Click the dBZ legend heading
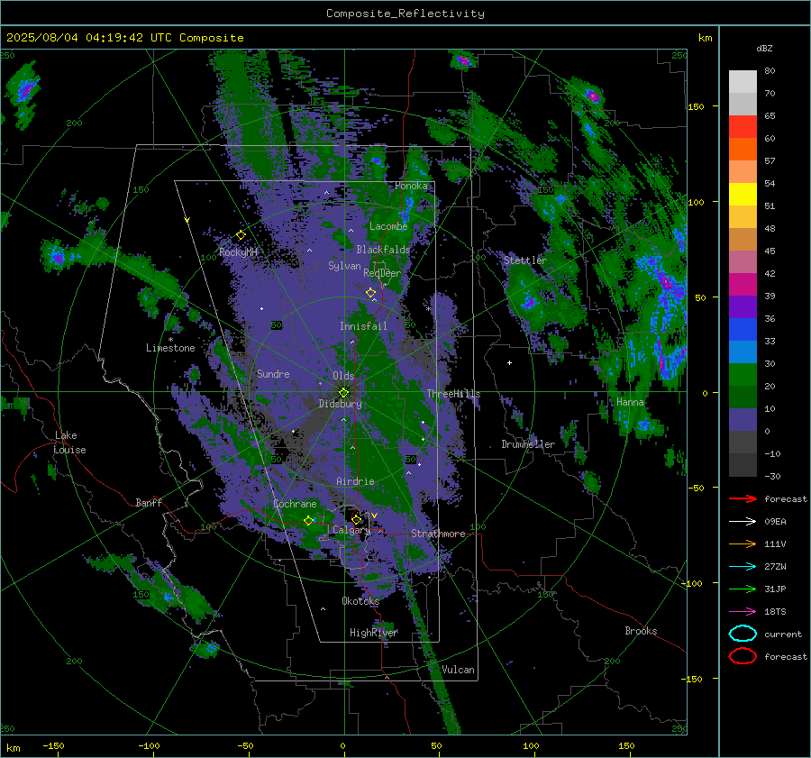The height and width of the screenshot is (758, 811). click(764, 49)
